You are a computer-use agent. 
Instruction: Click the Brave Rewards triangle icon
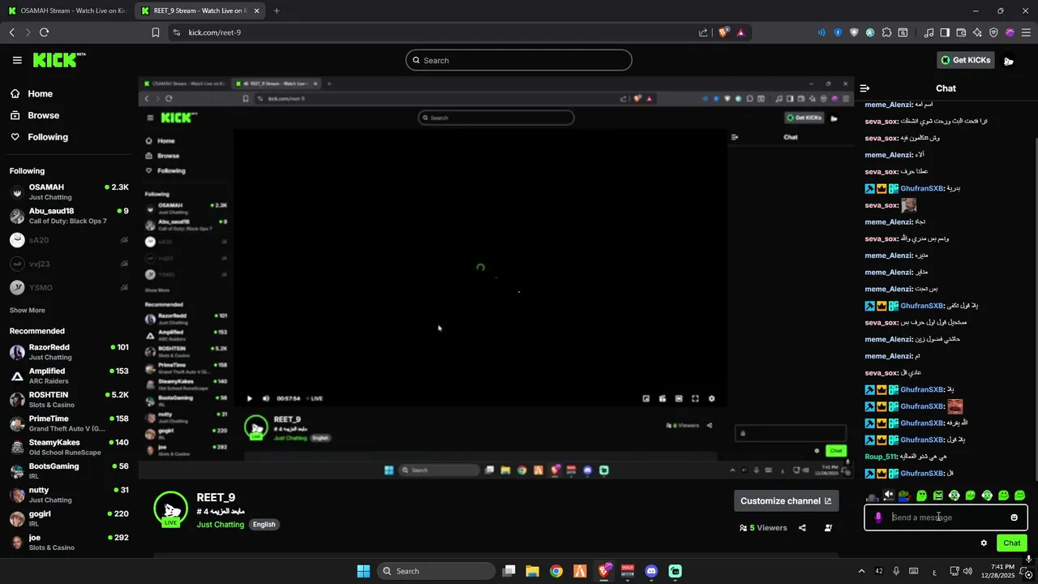tap(740, 32)
